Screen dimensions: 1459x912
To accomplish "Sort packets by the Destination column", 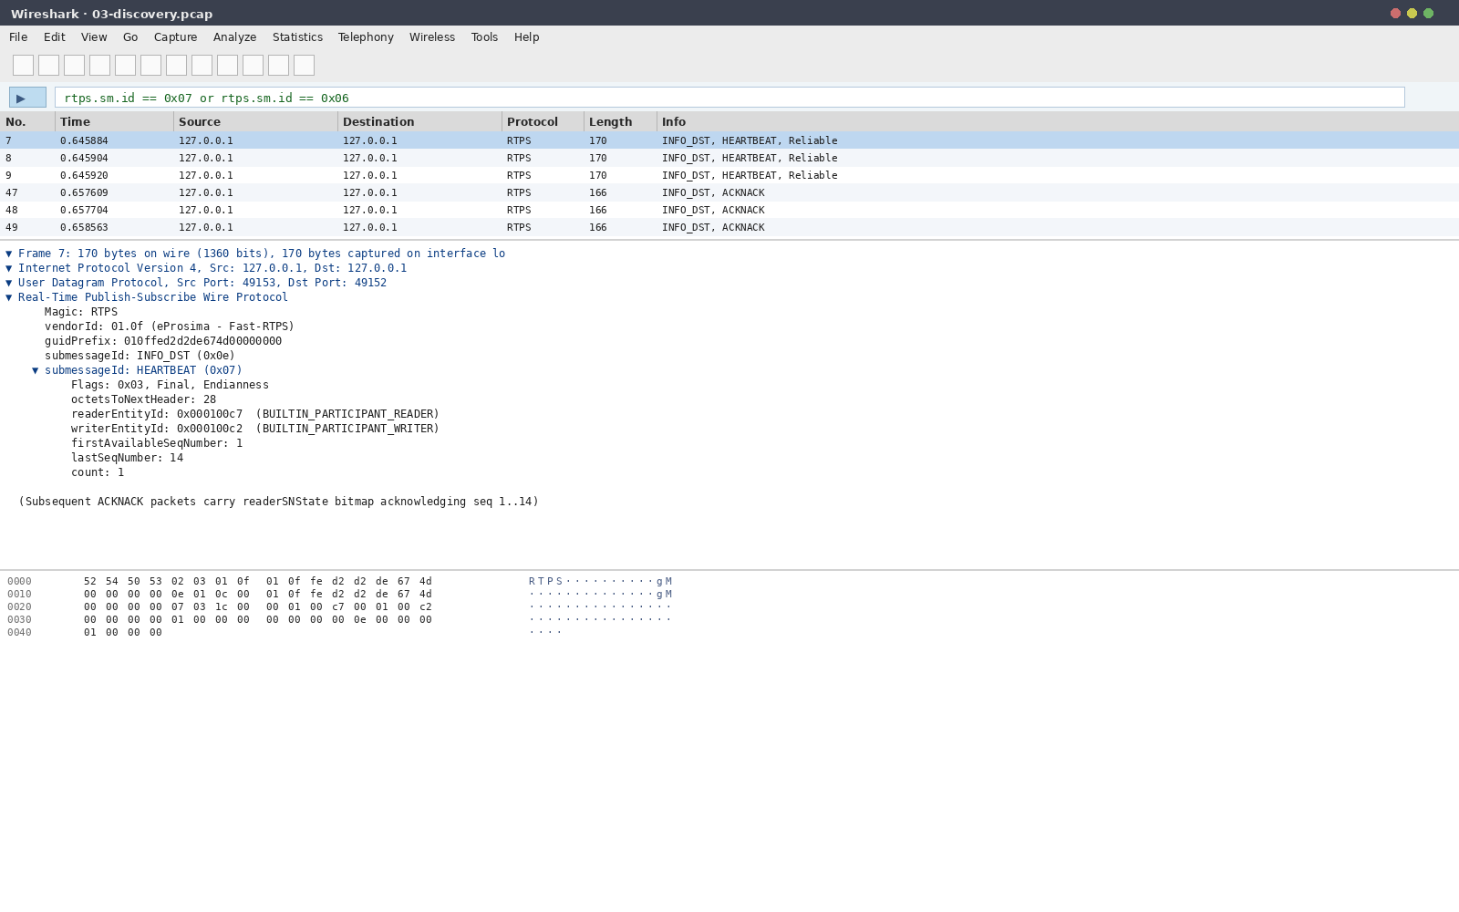I will [x=419, y=121].
